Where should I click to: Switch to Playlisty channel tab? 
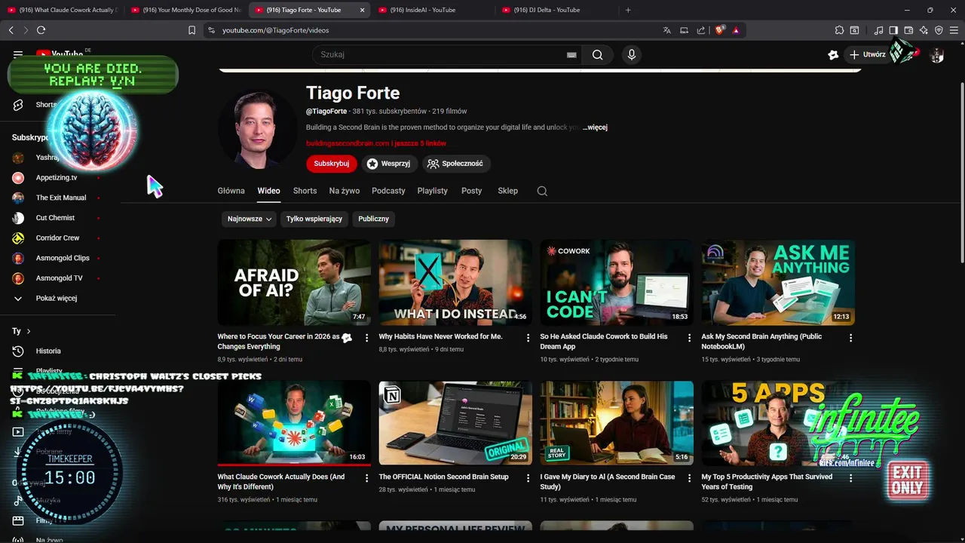433,191
